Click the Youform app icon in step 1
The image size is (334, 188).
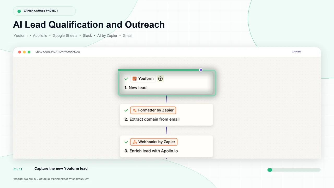(135, 79)
